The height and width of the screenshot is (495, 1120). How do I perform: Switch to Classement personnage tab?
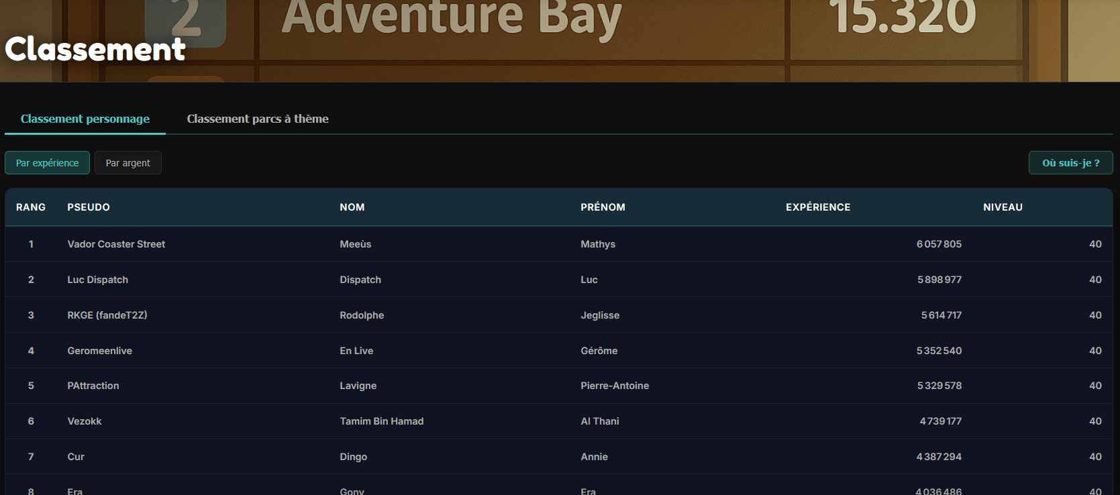(x=85, y=119)
